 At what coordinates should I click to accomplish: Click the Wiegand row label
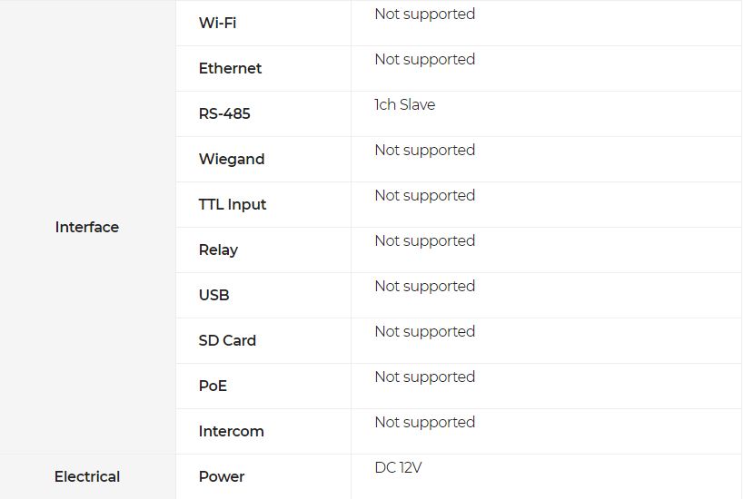(232, 159)
